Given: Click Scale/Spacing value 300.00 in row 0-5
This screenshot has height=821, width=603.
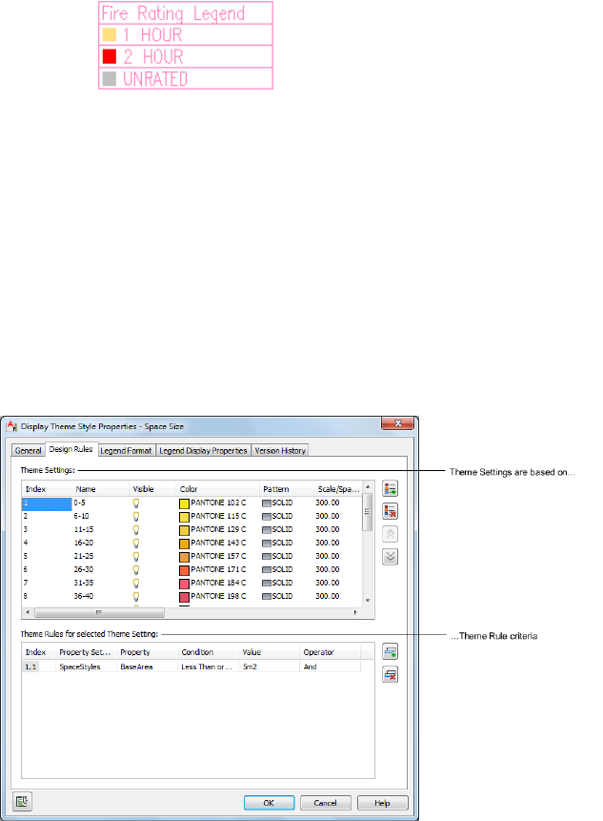Looking at the screenshot, I should tap(328, 503).
